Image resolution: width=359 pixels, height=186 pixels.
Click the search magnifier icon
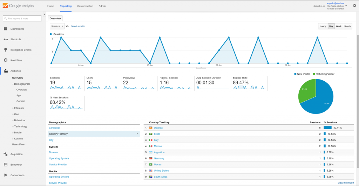[x=6, y=19]
